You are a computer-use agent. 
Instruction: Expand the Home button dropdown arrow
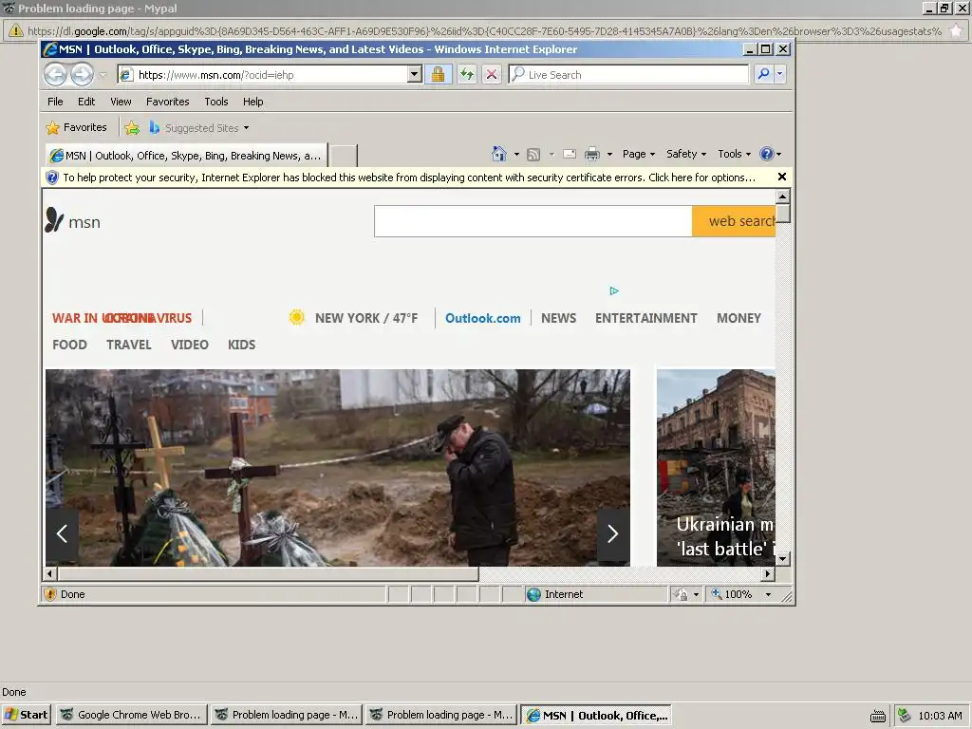516,154
